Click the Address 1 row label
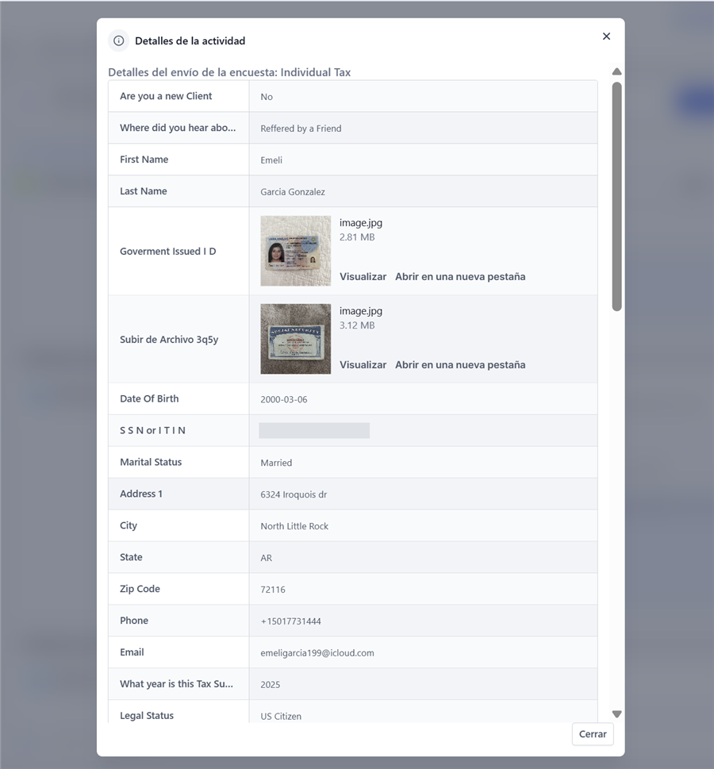 (x=141, y=494)
